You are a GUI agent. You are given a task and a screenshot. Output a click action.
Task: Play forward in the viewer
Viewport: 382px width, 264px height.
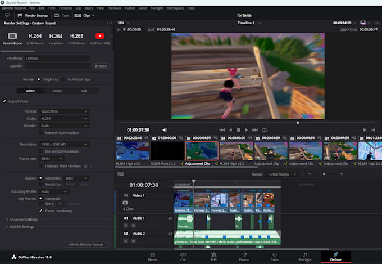(x=246, y=130)
